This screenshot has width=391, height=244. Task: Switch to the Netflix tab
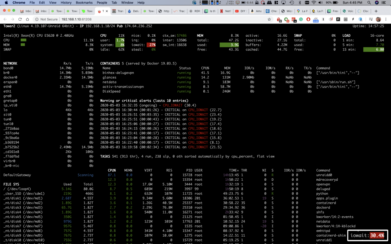[226, 11]
